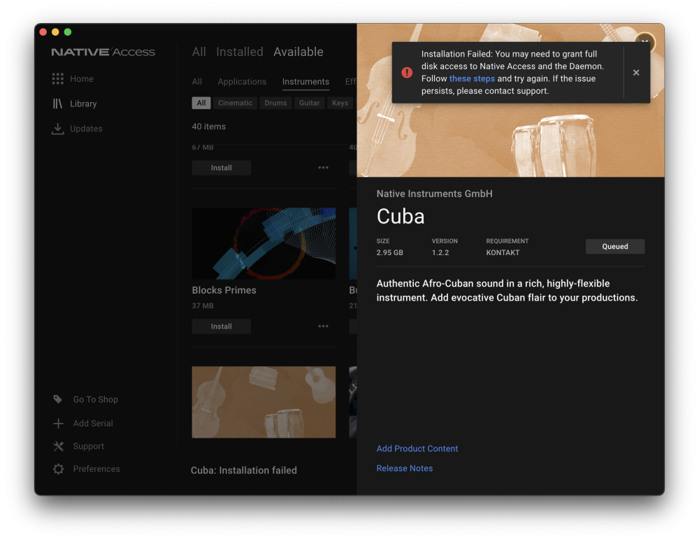The width and height of the screenshot is (699, 541).
Task: Open the 'these steps' help link
Action: point(472,78)
